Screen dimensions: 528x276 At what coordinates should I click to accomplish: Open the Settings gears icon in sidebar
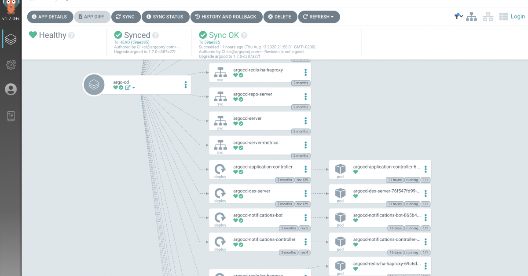click(x=11, y=65)
